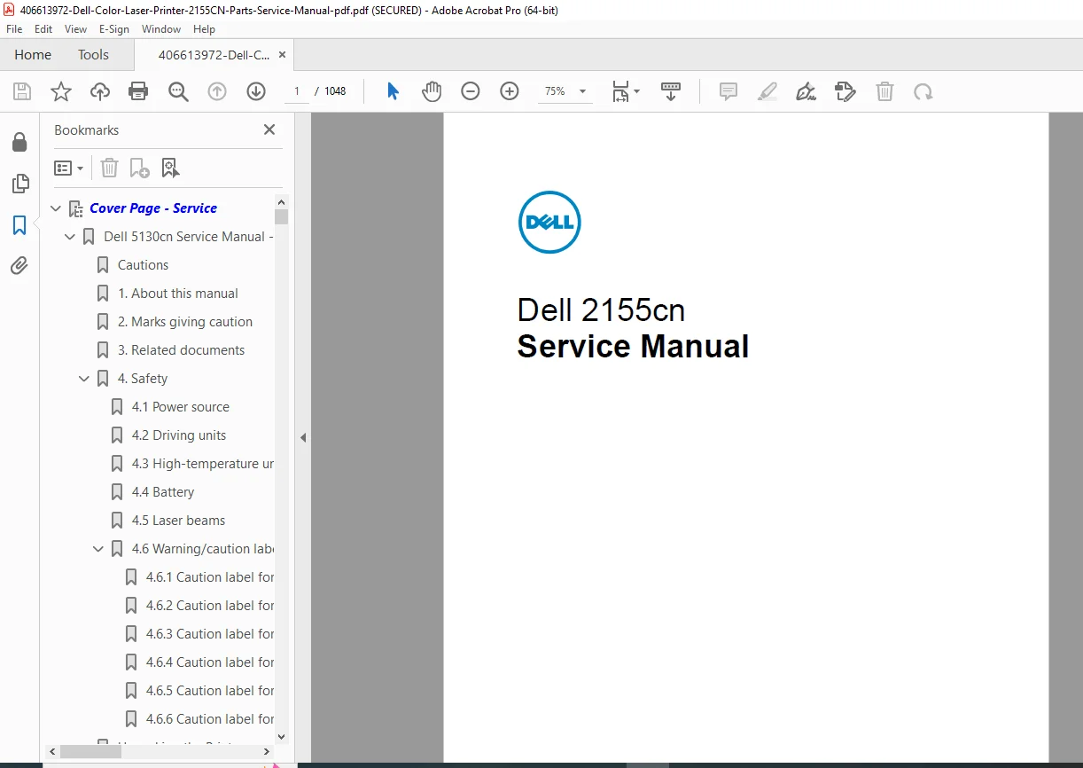Collapse the 4. Safety bookmark

pos(84,379)
